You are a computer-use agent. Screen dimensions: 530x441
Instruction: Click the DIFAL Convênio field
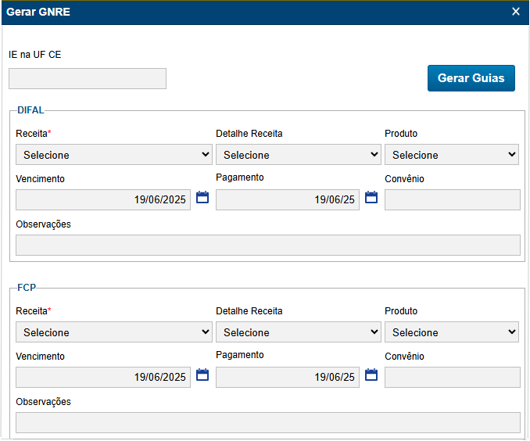click(453, 200)
